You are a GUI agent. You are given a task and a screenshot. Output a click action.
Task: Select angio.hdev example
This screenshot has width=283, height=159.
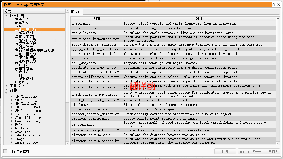(173, 24)
